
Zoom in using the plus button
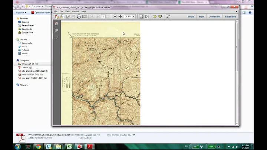(x=121, y=17)
